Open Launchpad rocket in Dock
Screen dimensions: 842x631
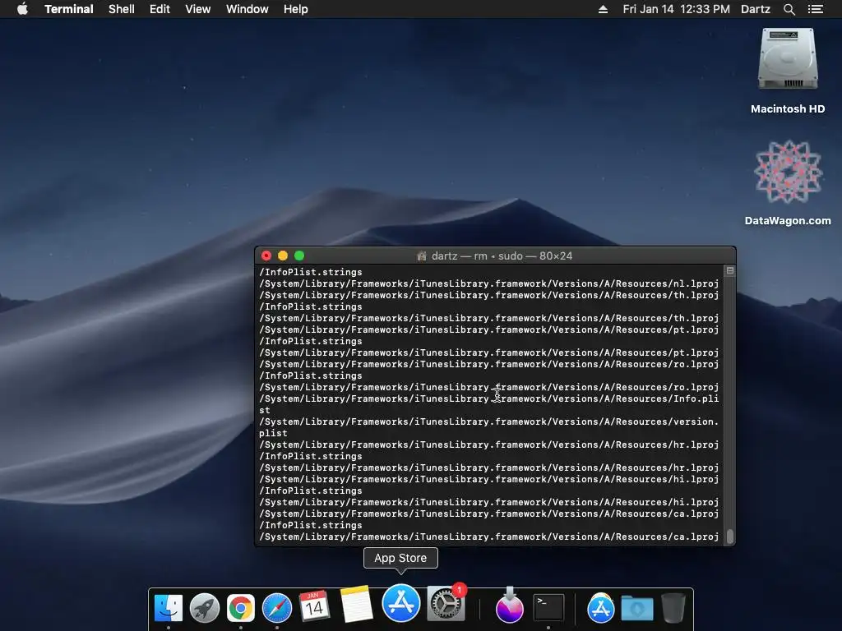[x=205, y=608]
